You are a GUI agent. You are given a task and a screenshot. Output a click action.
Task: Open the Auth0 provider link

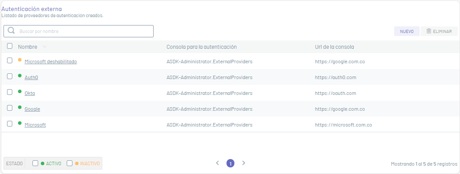pos(32,78)
